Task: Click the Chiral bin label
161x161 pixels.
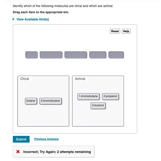Action: point(24,79)
